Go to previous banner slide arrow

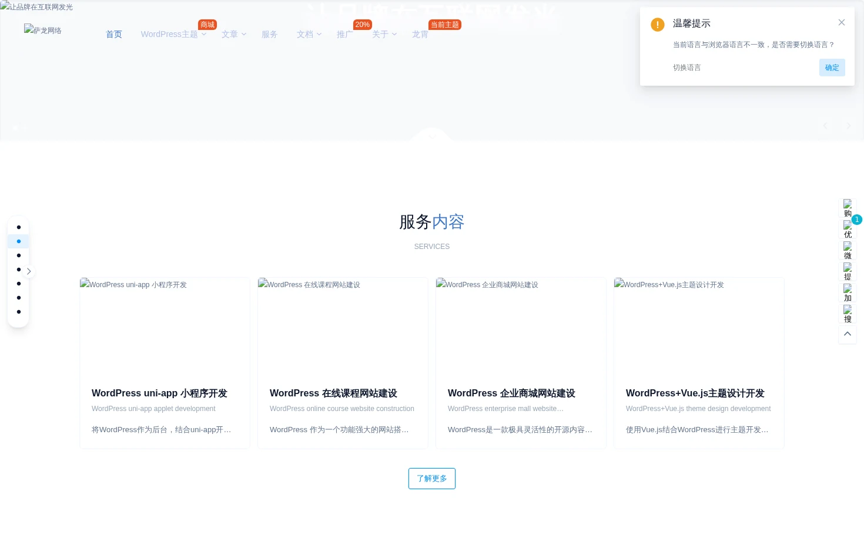click(x=825, y=126)
